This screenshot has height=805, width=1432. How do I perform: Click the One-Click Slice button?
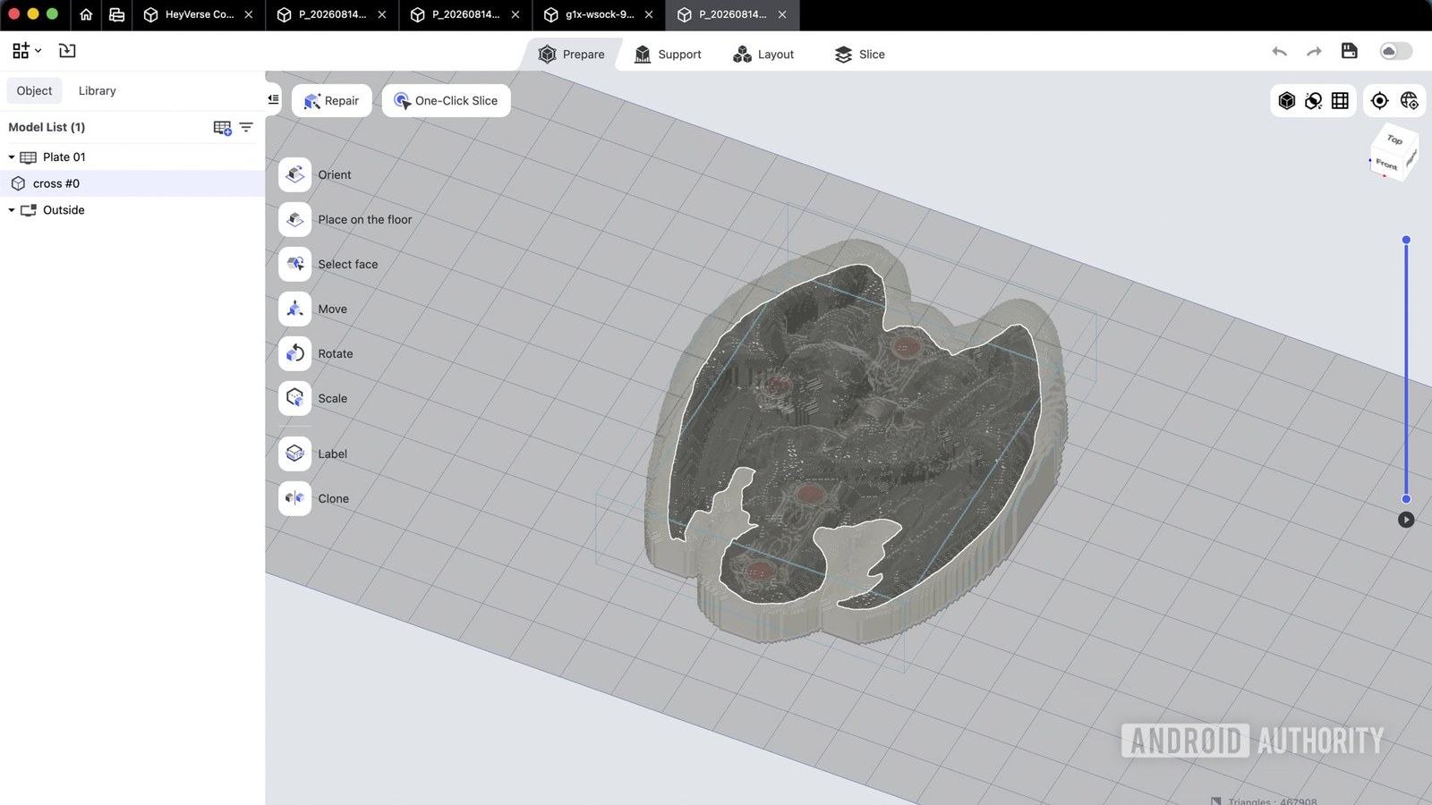click(x=446, y=101)
